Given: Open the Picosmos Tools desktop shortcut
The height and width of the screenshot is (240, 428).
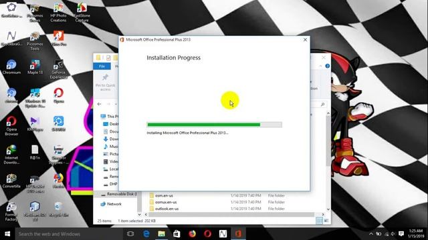Looking at the screenshot, I should click(x=35, y=41).
